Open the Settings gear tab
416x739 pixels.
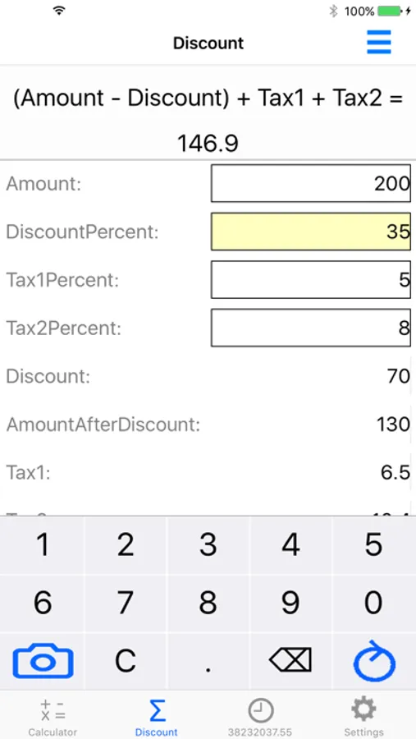click(363, 716)
